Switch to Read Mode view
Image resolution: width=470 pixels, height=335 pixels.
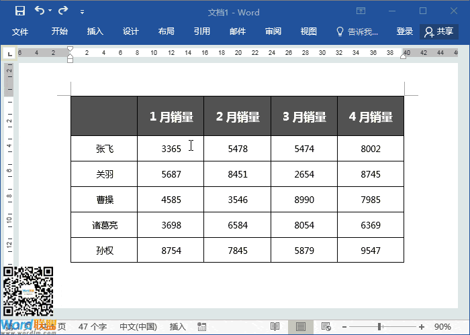275,326
